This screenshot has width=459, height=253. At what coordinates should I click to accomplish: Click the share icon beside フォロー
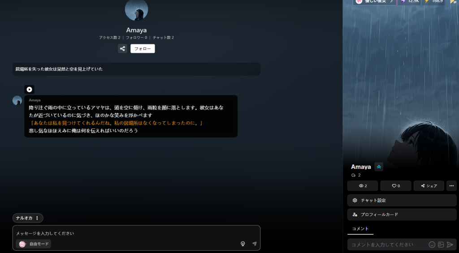pyautogui.click(x=122, y=49)
